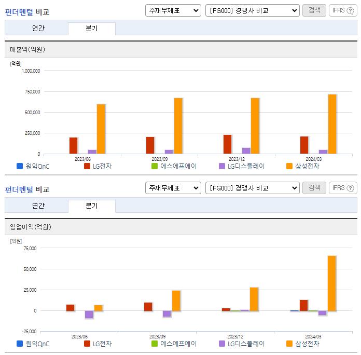This screenshot has height=355, width=361.
Task: Toggle the green 에스에프에이 legend swatch in the 영업이익 chart
Action: pyautogui.click(x=155, y=344)
